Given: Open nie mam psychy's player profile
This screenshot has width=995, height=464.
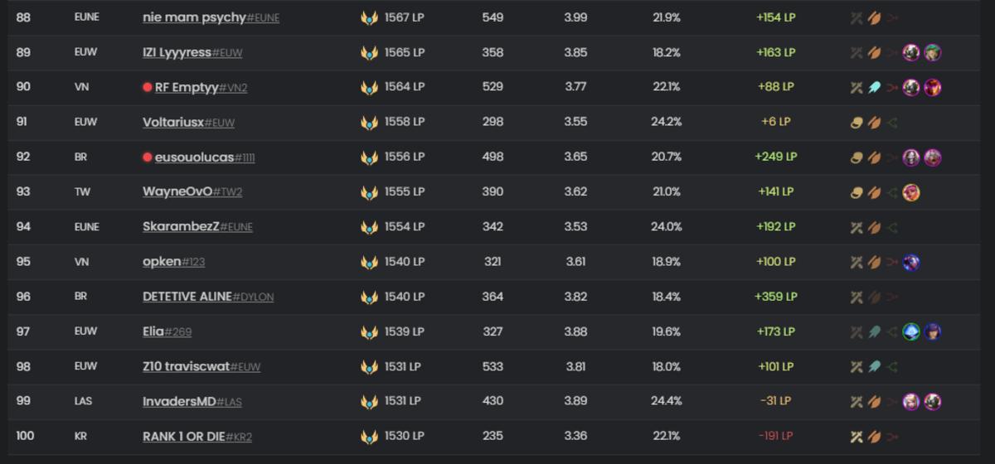Looking at the screenshot, I should point(194,17).
